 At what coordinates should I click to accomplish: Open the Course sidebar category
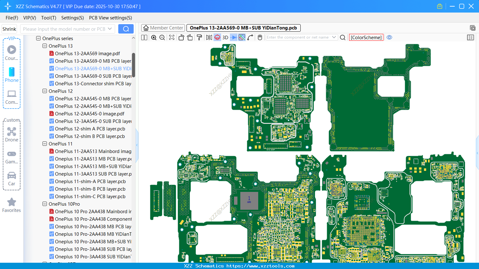(12, 53)
